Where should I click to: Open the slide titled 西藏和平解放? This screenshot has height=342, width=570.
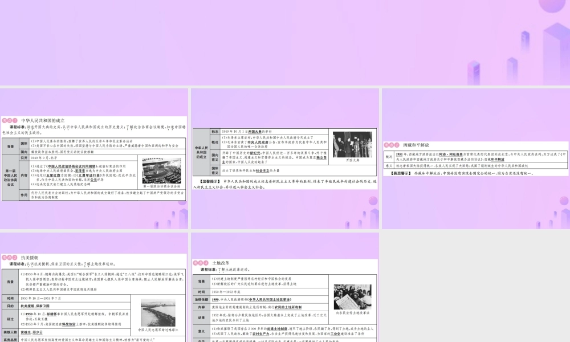476,159
